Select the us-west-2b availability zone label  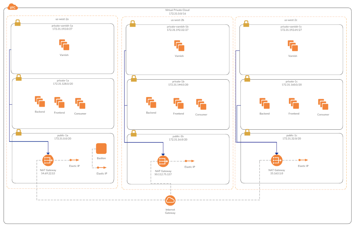(177, 20)
